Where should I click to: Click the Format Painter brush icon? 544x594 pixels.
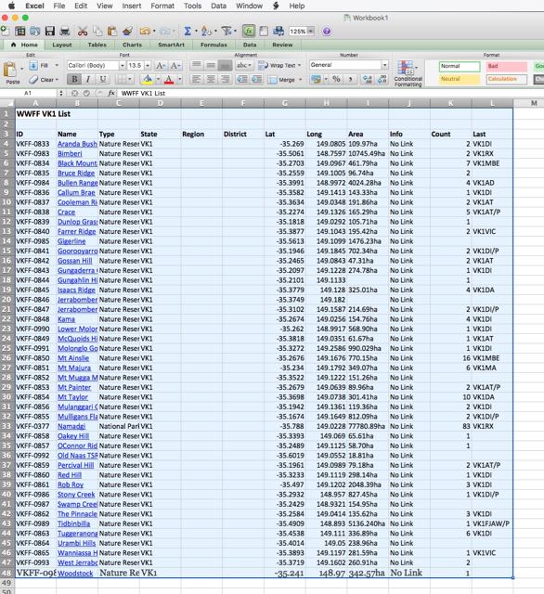coord(128,31)
